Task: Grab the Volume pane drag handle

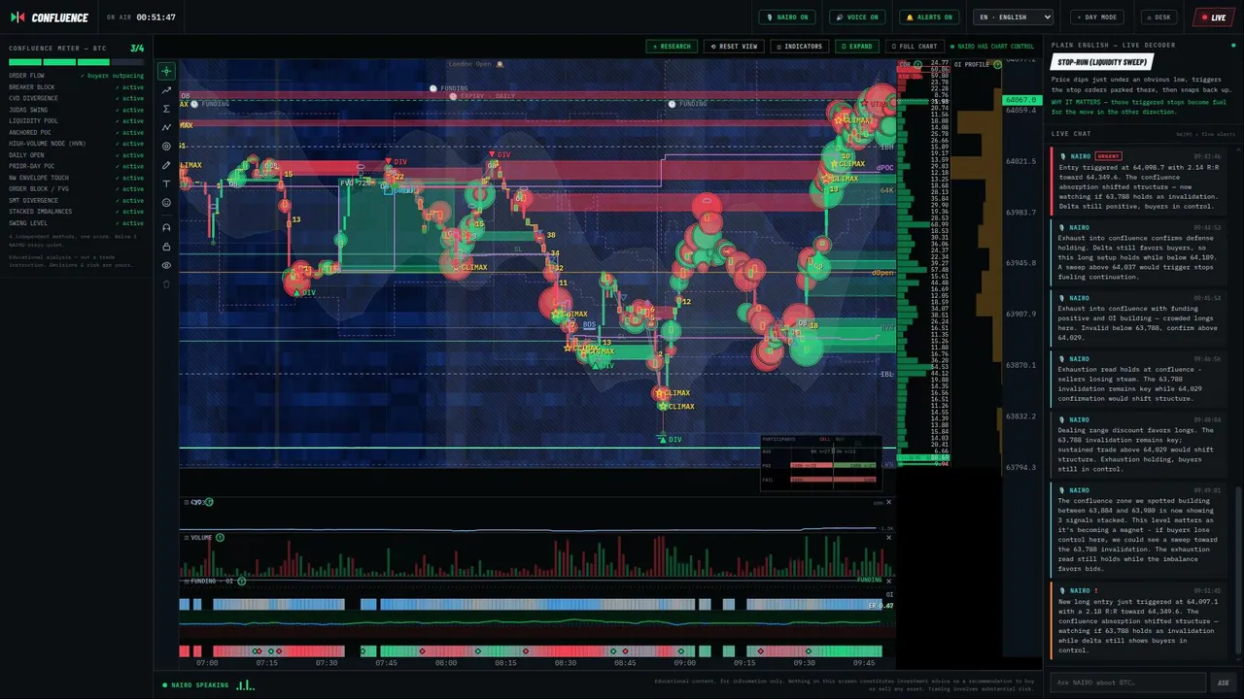Action: [186, 537]
